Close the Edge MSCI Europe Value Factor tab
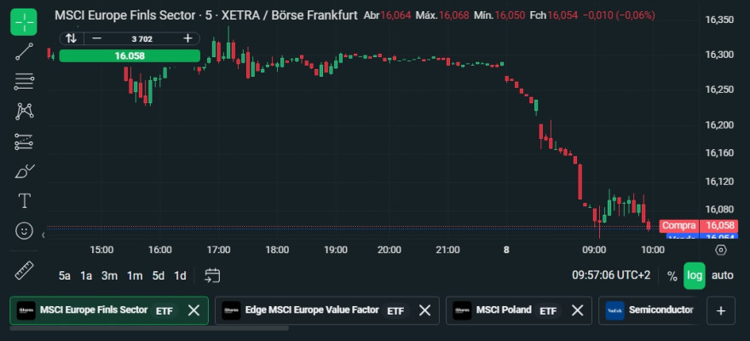Image resolution: width=750 pixels, height=341 pixels. point(424,311)
